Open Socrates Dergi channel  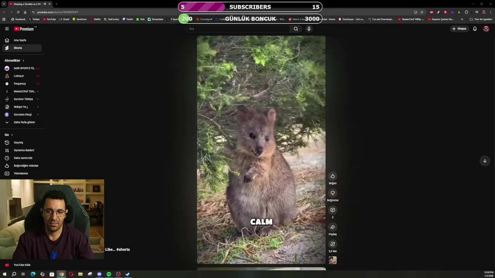coord(22,114)
